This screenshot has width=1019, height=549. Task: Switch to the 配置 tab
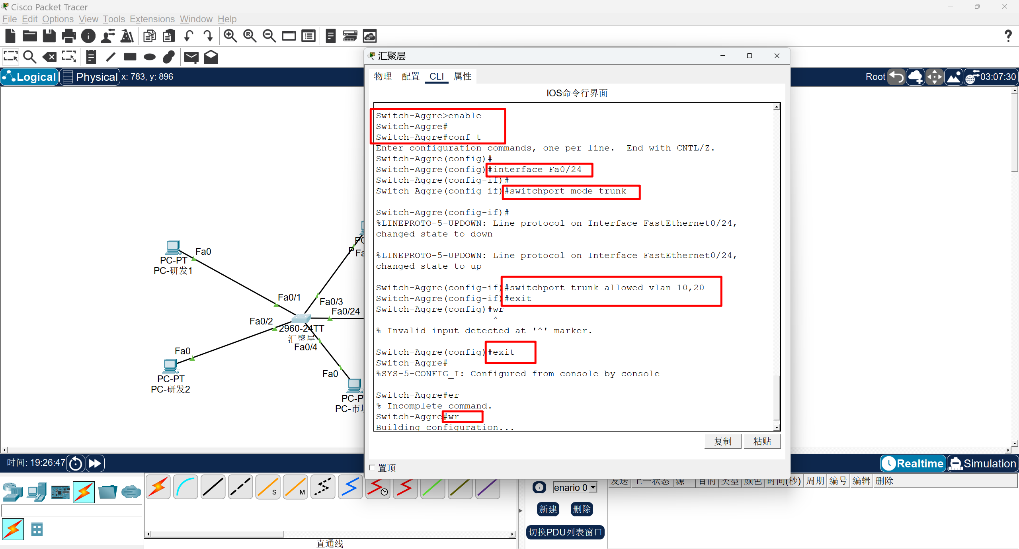(410, 76)
